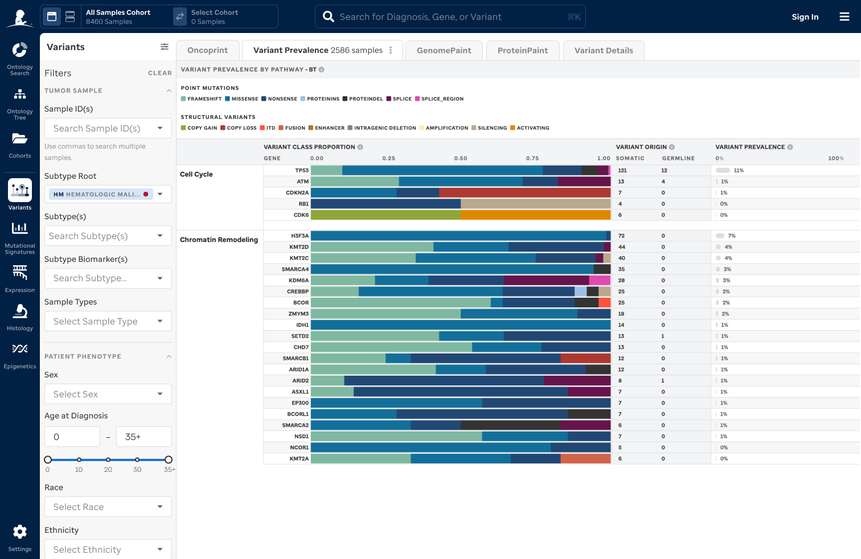Switch to the ProteinPaint tab

click(522, 50)
